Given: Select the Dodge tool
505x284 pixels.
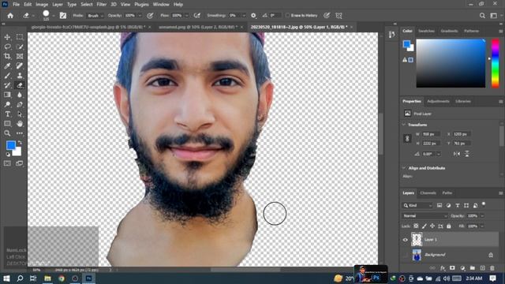Looking at the screenshot, I should (7, 104).
